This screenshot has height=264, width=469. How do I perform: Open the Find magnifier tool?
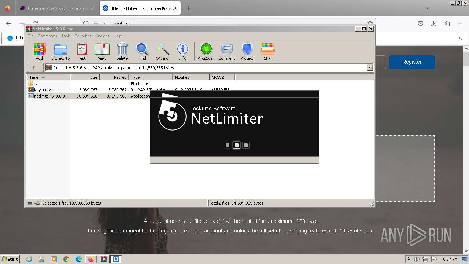pos(142,52)
